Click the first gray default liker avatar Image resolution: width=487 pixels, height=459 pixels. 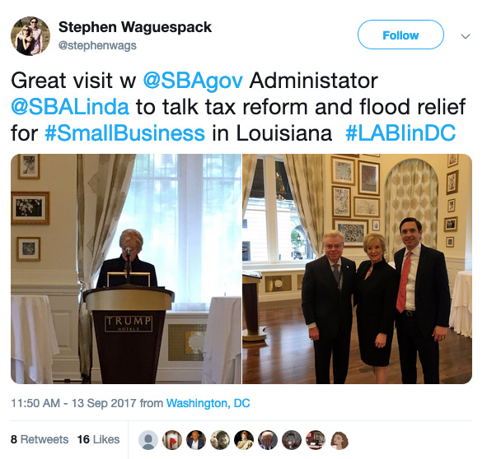(x=148, y=440)
